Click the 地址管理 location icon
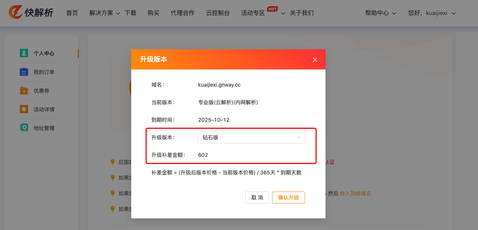The height and width of the screenshot is (230, 478). tap(24, 128)
